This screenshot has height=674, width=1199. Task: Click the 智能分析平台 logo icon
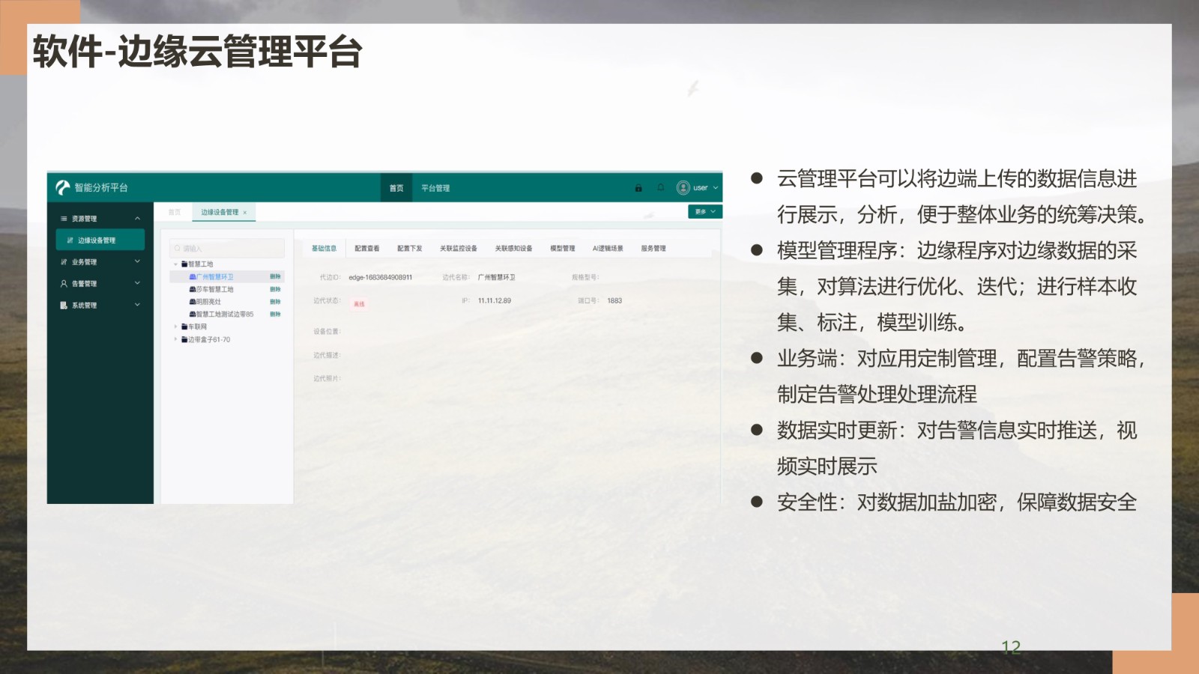(63, 187)
